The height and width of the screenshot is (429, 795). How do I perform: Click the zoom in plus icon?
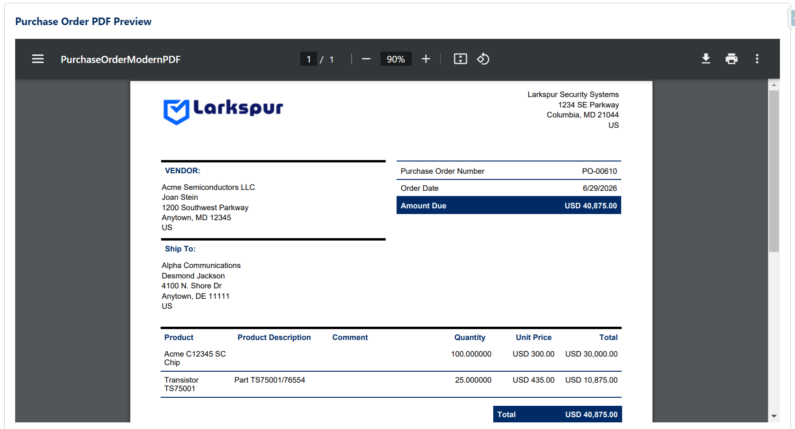(426, 59)
